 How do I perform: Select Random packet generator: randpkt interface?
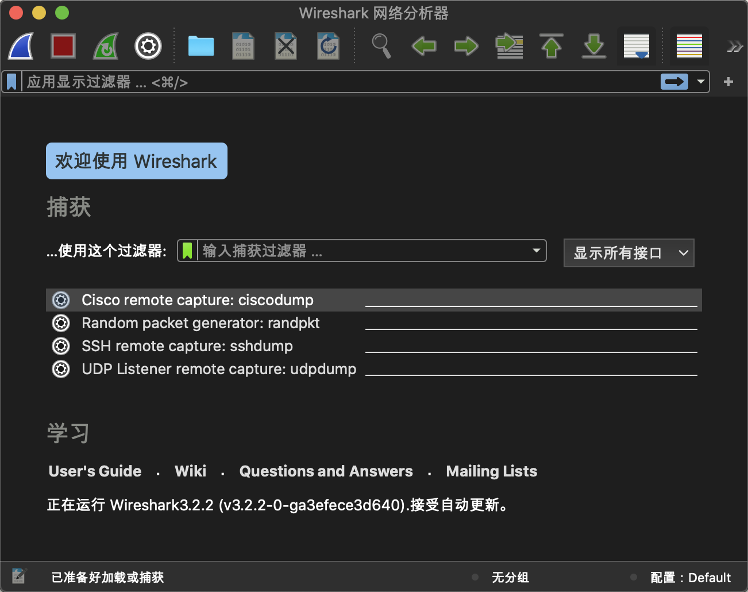[x=374, y=323]
